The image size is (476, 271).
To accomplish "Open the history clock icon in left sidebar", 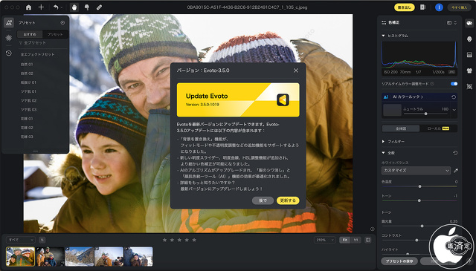I will (x=9, y=53).
